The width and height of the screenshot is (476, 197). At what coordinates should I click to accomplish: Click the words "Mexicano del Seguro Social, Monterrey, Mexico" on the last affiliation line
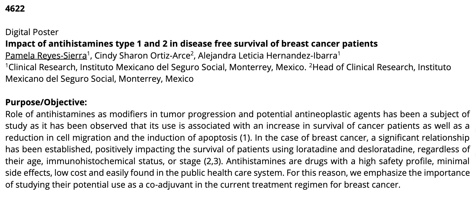(x=99, y=79)
